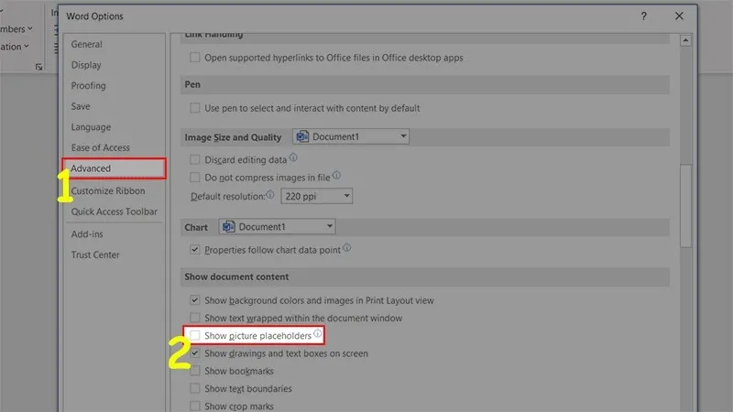This screenshot has height=412, width=733.
Task: Click info icon next to Default resolution
Action: click(270, 196)
